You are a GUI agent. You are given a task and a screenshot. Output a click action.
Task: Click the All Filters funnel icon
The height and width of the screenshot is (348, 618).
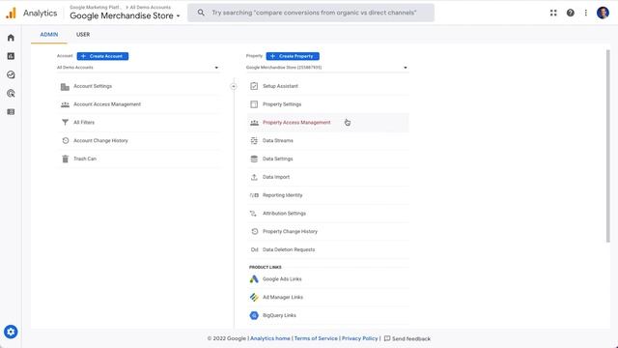[x=65, y=123]
